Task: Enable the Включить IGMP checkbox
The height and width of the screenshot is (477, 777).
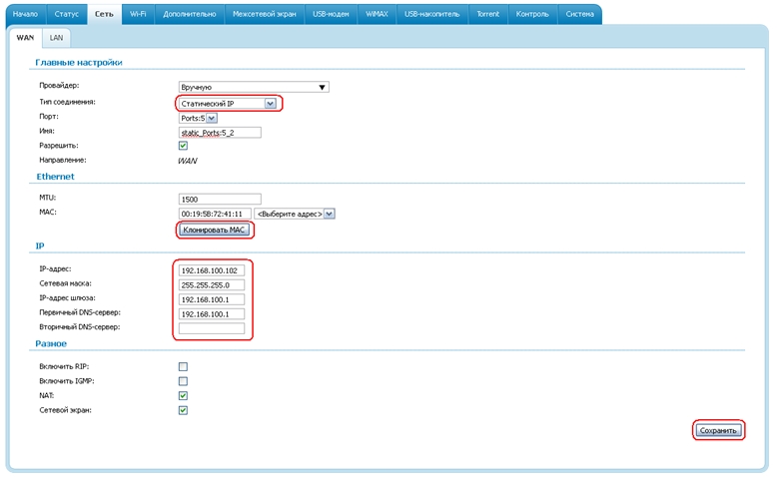Action: point(183,381)
